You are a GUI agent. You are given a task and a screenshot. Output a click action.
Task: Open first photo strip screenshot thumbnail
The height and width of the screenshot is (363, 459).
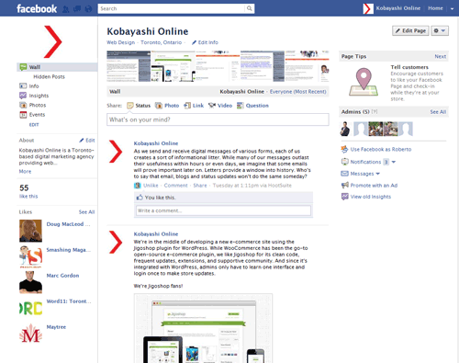pos(129,66)
